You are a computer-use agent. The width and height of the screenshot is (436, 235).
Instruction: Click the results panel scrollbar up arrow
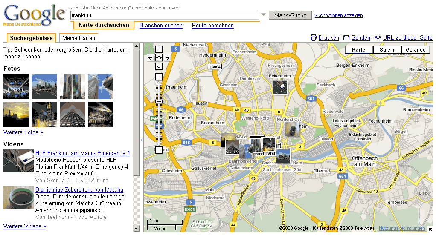coord(136,46)
